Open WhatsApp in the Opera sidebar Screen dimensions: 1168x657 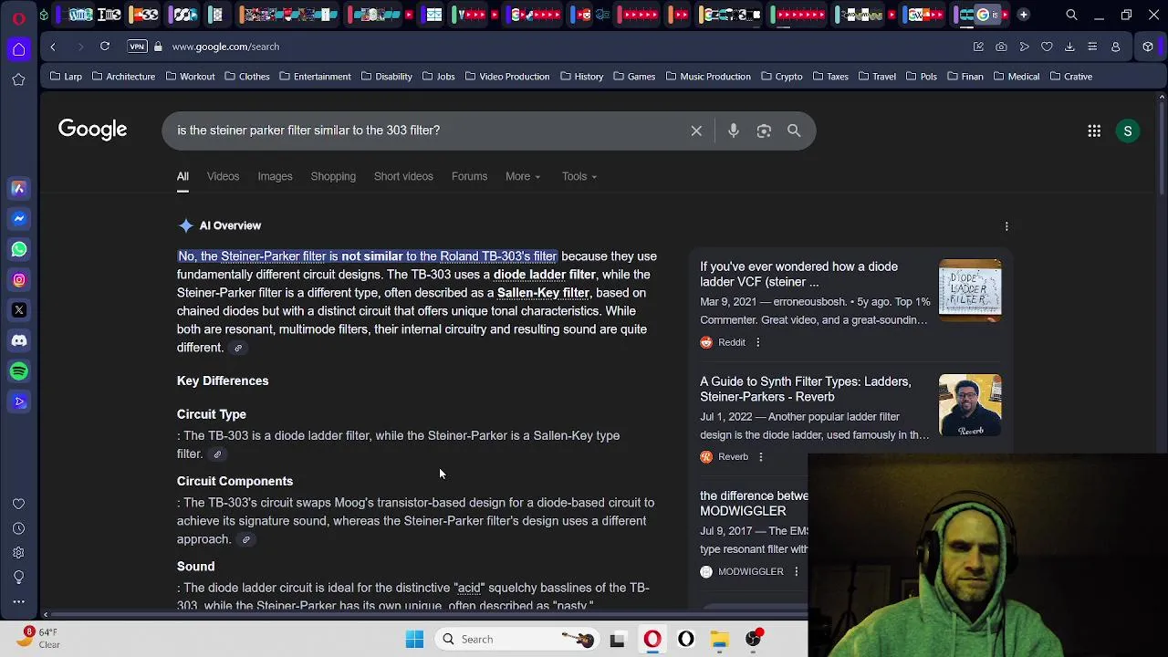tap(18, 249)
